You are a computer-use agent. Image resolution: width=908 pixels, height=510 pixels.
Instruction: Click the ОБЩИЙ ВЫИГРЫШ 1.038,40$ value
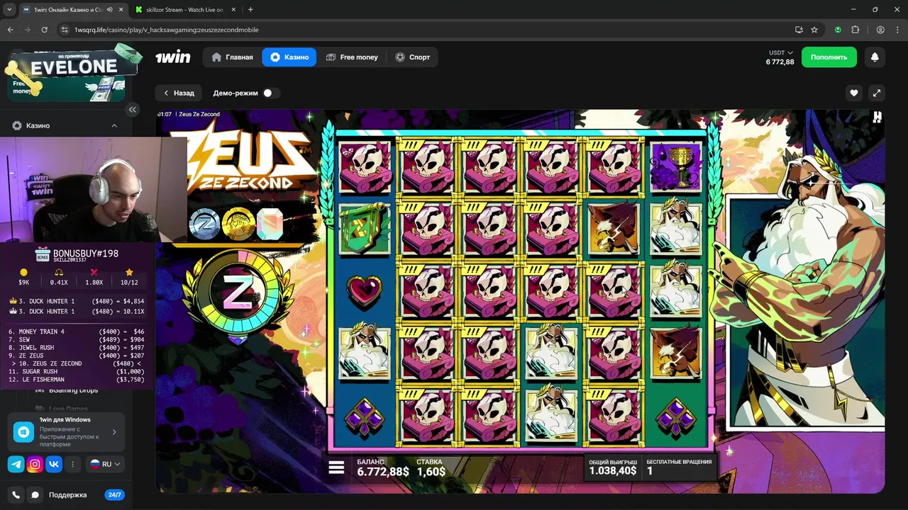point(613,466)
